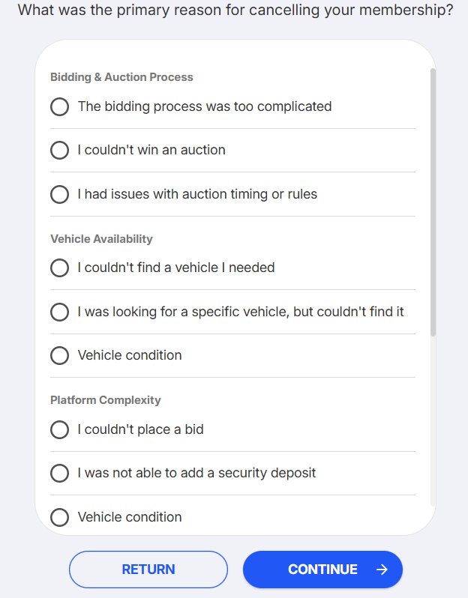The height and width of the screenshot is (598, 468).
Task: Click the cancellation reason question heading
Action: [x=235, y=10]
